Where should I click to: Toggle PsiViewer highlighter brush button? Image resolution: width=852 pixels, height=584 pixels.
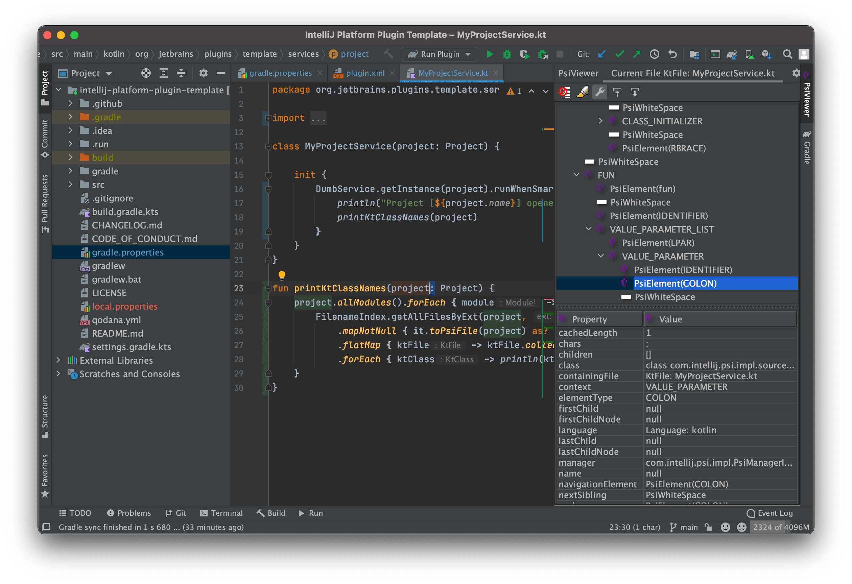click(582, 92)
